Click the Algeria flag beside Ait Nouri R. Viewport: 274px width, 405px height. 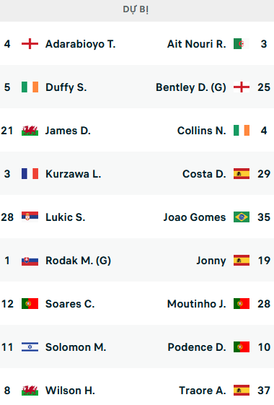(x=242, y=43)
